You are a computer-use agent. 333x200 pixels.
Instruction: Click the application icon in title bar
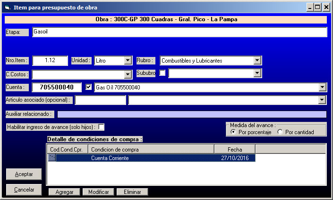pyautogui.click(x=6, y=7)
